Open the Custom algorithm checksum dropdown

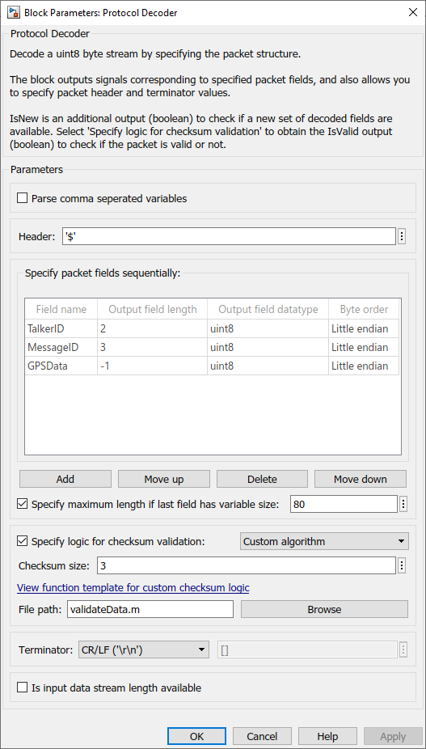pos(324,542)
